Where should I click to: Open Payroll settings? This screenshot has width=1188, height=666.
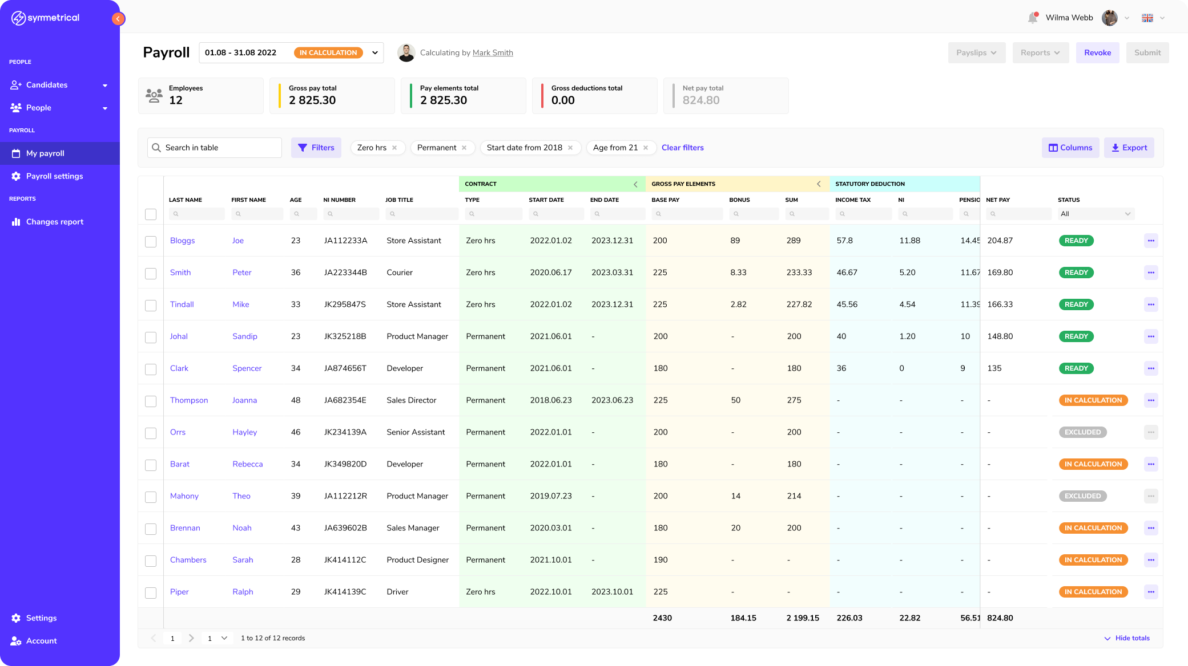[x=55, y=176]
